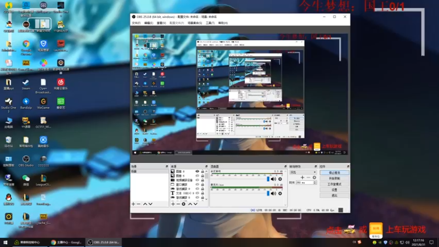Remove scene transition with minus
Screen dimensions: 439x247
point(308,177)
